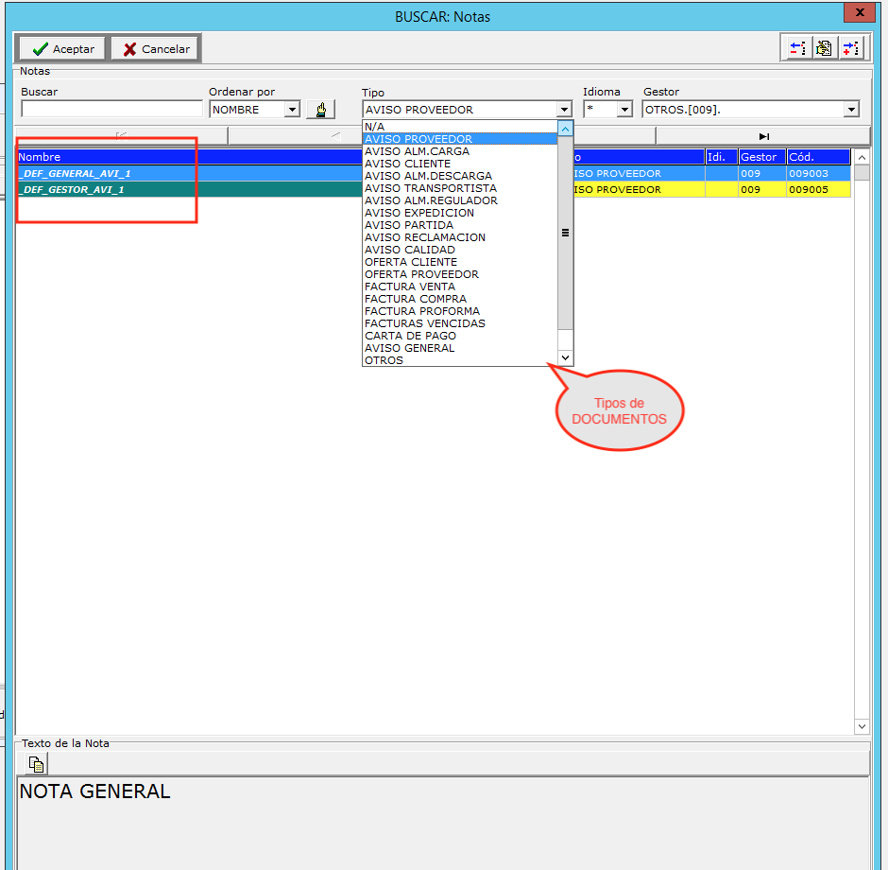
Task: Choose FACTURA VENTA in the type list
Action: point(410,287)
